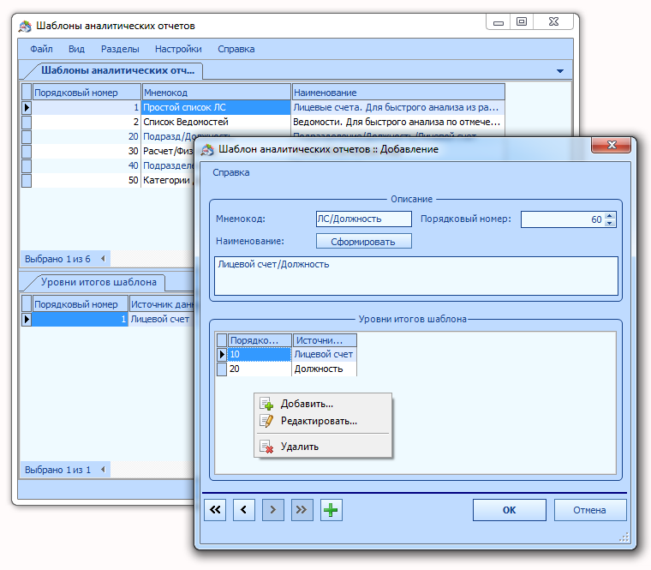Click row selector box of dialog row 20
This screenshot has width=651, height=570.
click(x=222, y=369)
